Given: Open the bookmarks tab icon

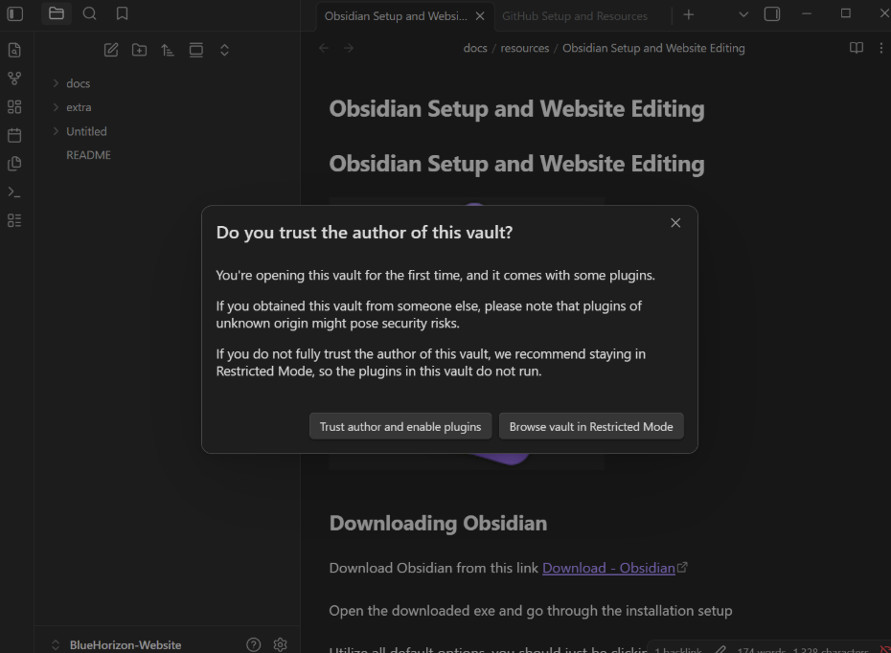Looking at the screenshot, I should [x=122, y=13].
